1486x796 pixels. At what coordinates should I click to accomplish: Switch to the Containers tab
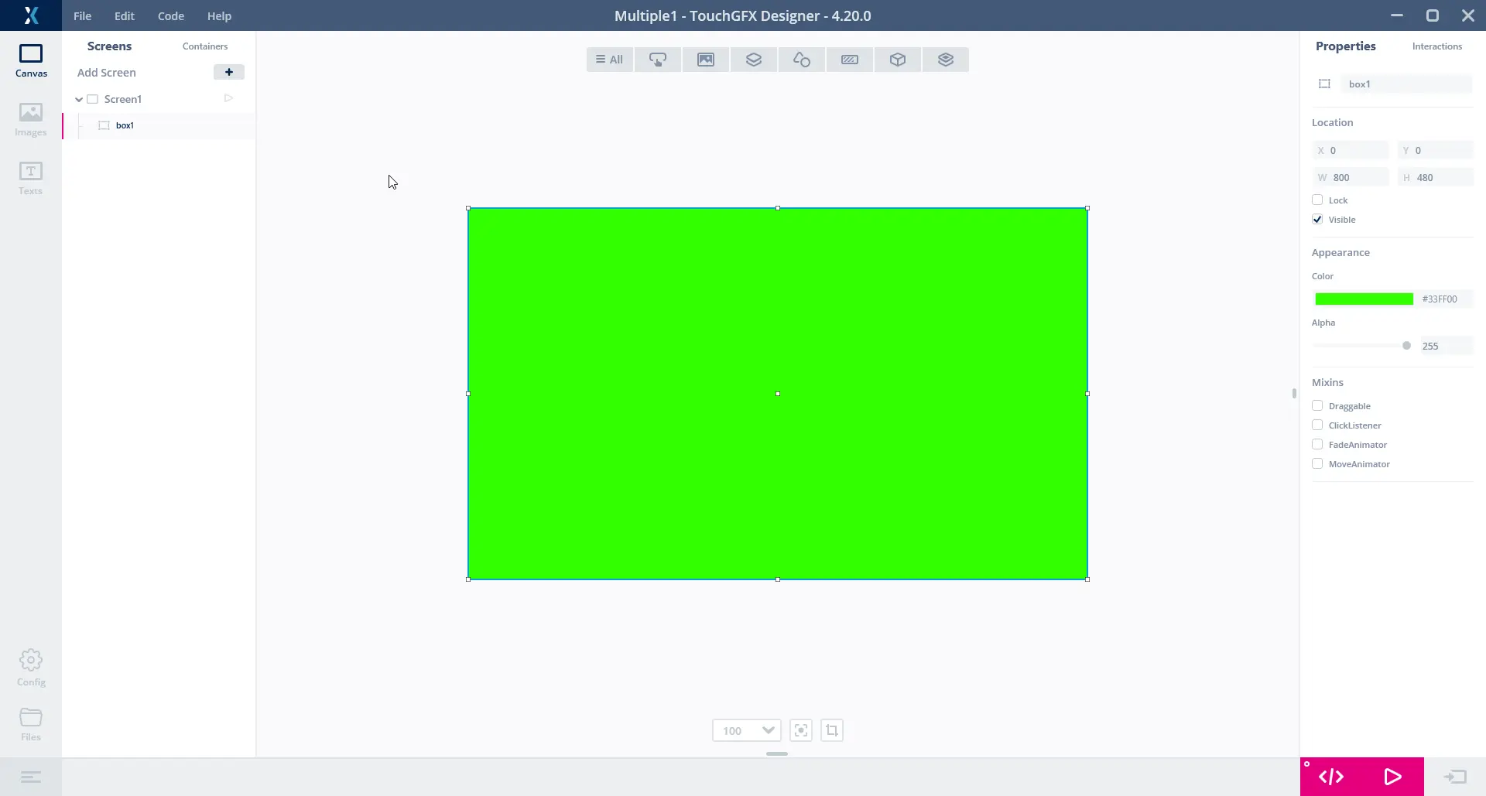click(205, 46)
